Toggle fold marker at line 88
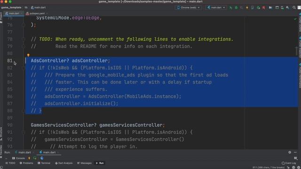 coord(24,111)
